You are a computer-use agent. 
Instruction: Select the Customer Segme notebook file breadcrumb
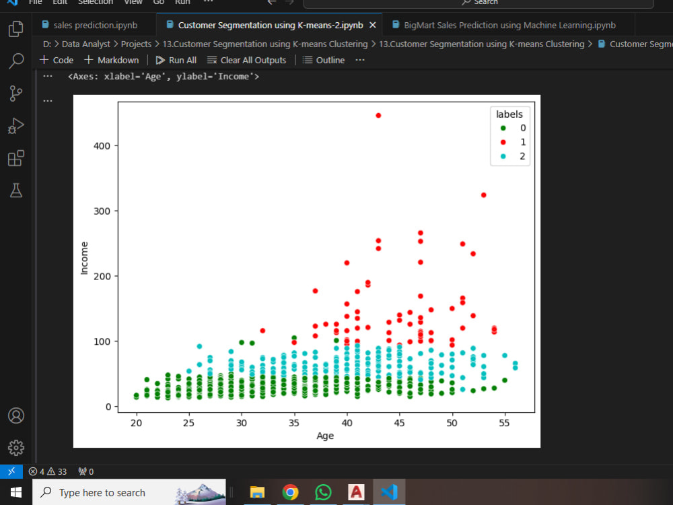tap(635, 44)
